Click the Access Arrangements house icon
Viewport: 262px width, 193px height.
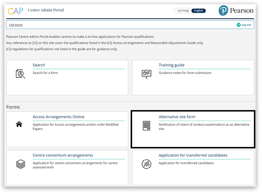click(x=19, y=124)
